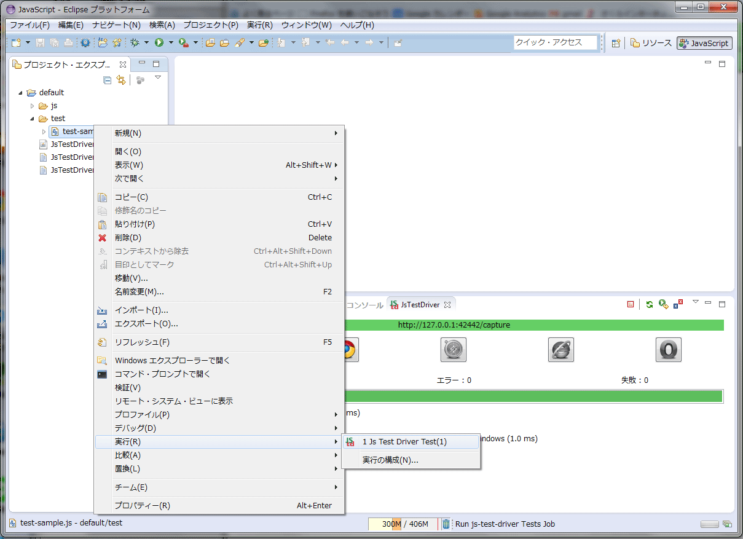743x539 pixels.
Task: Open the プロジェクト(P) menu
Action: 211,25
